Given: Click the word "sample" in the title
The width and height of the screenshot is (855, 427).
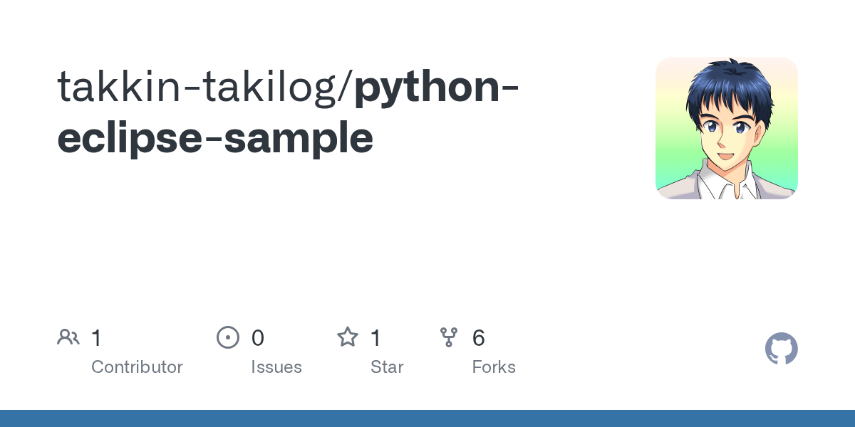Looking at the screenshot, I should (x=299, y=138).
